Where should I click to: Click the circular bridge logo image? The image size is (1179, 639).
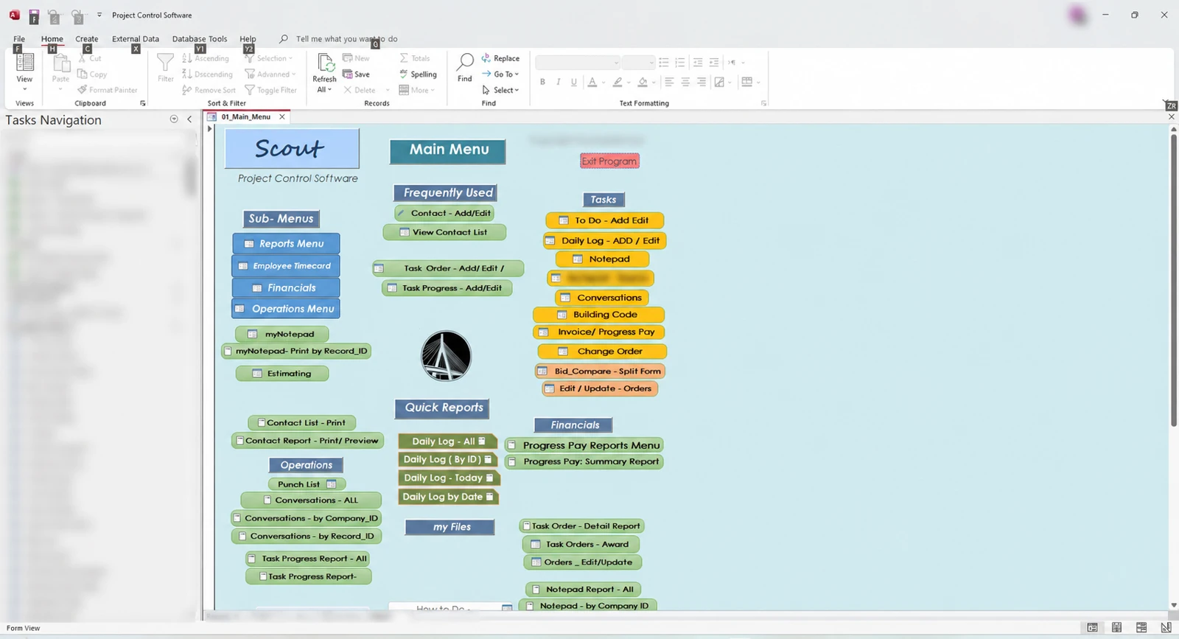coord(446,356)
